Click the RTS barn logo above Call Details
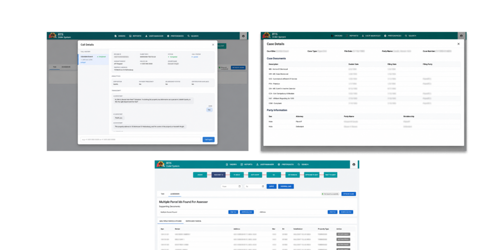The height and width of the screenshot is (250, 497). 52,36
